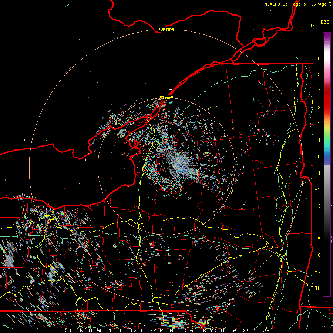Image resolution: width=333 pixels, height=333 pixels.
Task: Click the -4 dB scale value
Action: pos(318,222)
